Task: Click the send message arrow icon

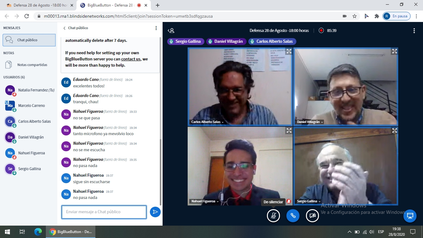Action: (x=155, y=212)
